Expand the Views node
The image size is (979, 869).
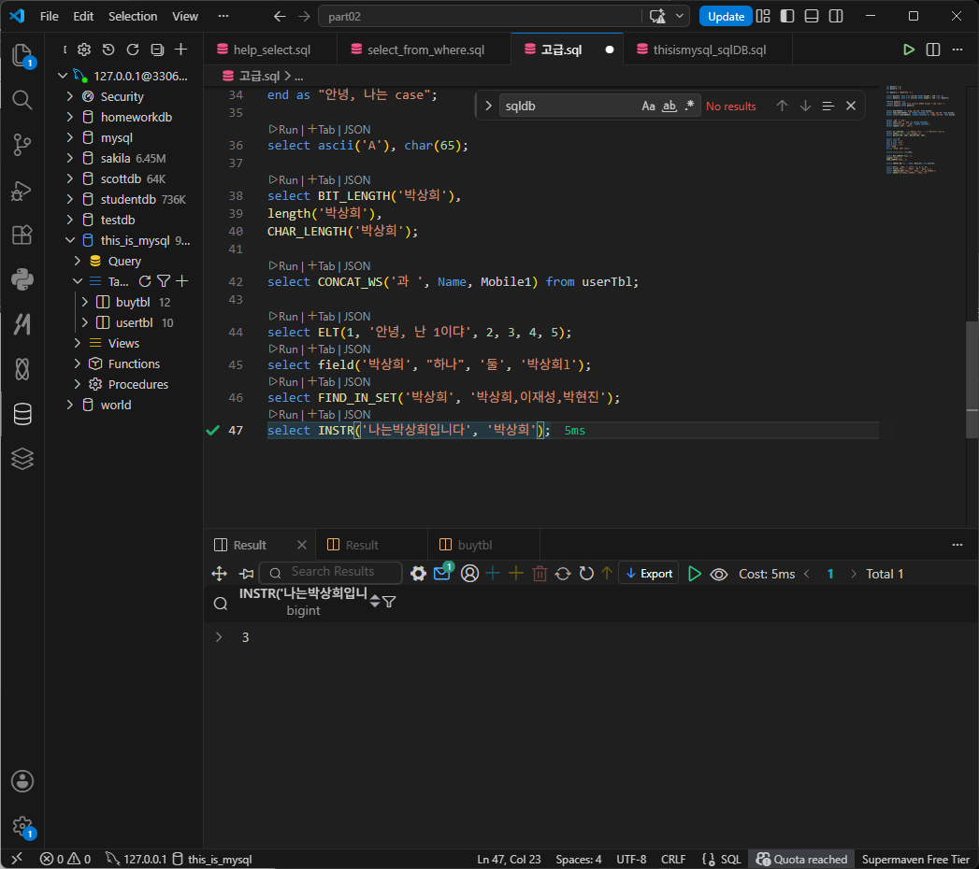pyautogui.click(x=77, y=344)
